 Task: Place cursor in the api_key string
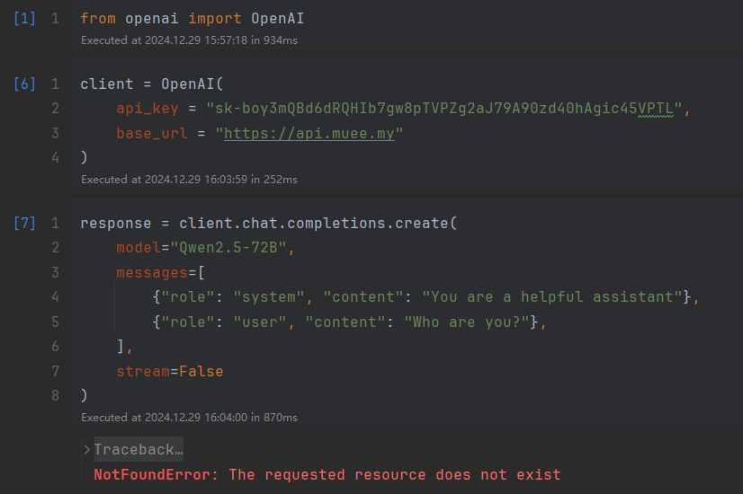click(443, 109)
